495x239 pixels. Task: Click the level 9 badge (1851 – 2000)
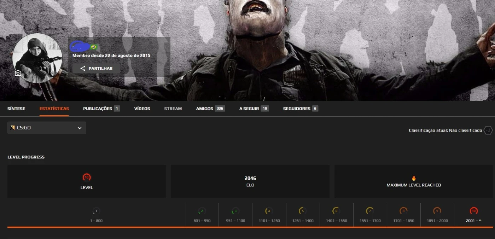pos(437,211)
